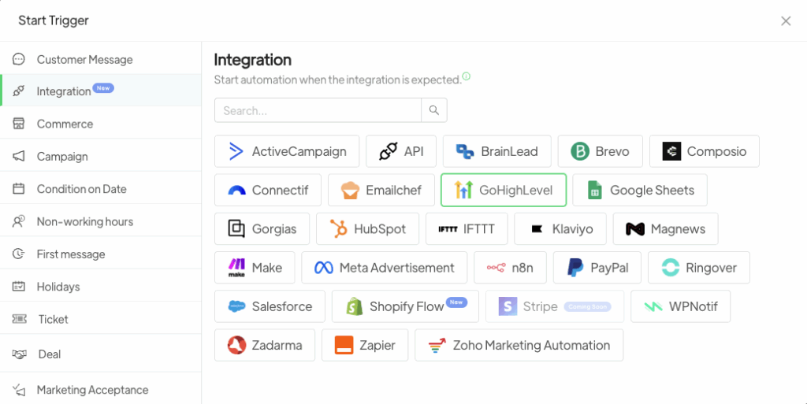Focus the integration search field
The width and height of the screenshot is (807, 404).
[318, 110]
